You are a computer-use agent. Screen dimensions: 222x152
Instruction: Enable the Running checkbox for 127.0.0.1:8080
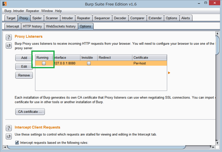(x=44, y=63)
